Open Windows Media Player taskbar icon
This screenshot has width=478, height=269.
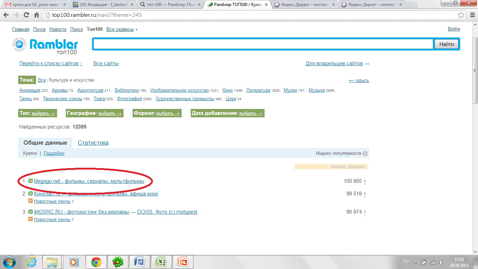[74, 262]
